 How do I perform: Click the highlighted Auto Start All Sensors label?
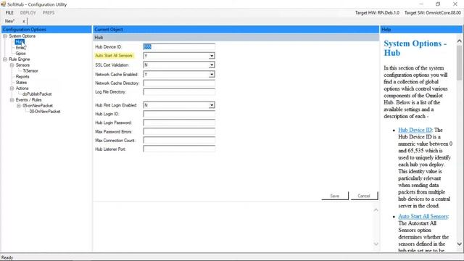(x=115, y=56)
